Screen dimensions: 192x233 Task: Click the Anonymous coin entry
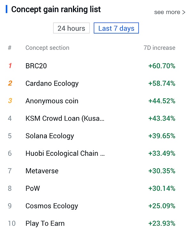pyautogui.click(x=52, y=101)
